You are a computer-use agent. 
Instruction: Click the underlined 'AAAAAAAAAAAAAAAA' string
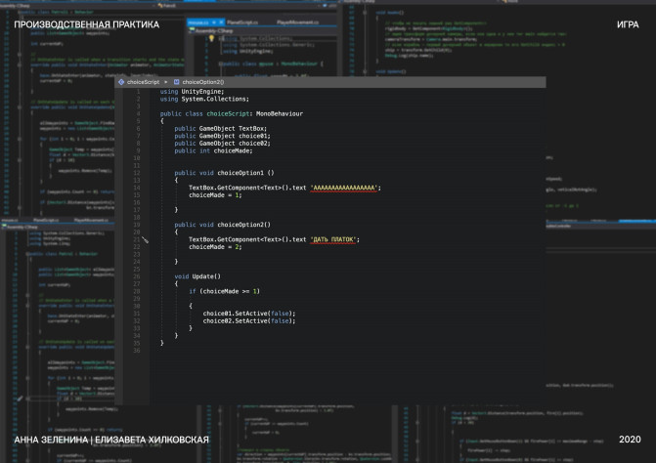click(x=345, y=187)
